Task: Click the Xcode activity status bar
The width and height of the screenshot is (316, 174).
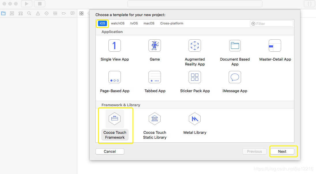Action: point(195,4)
